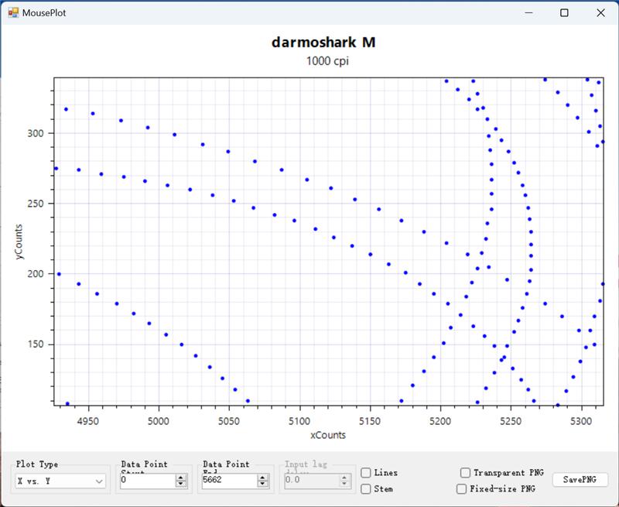Increase Data Point End with up arrow
The height and width of the screenshot is (507, 619).
[x=263, y=478]
